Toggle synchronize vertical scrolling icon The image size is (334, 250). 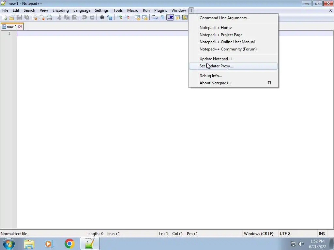pos(137,18)
